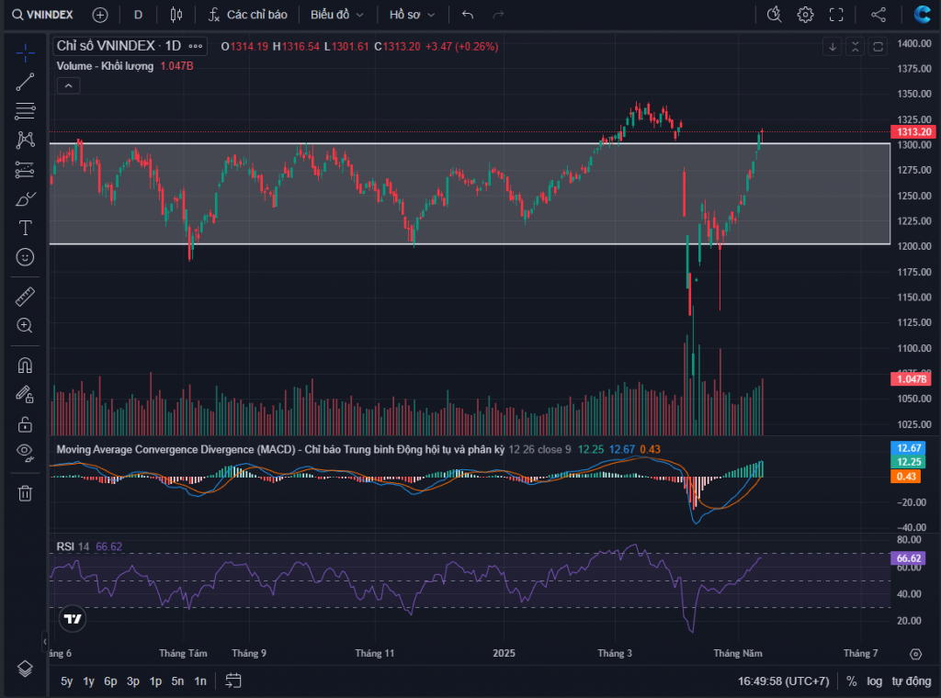Expand the collapsed left side panel arrow
The image size is (941, 698).
(45, 642)
